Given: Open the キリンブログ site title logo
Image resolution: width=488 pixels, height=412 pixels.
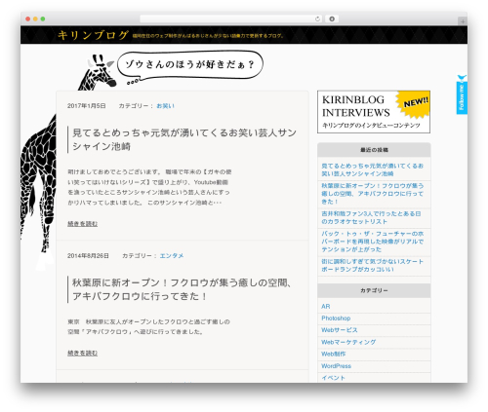Looking at the screenshot, I should [x=94, y=35].
